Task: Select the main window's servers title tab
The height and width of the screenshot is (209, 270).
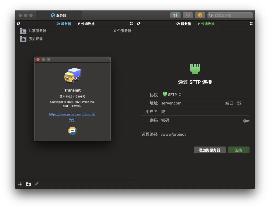Action: coord(59,15)
